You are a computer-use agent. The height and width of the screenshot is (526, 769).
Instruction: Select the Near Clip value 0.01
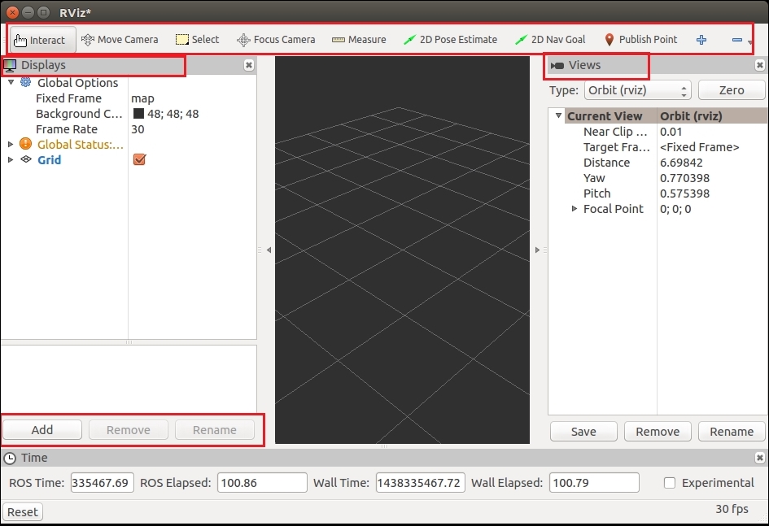[671, 132]
